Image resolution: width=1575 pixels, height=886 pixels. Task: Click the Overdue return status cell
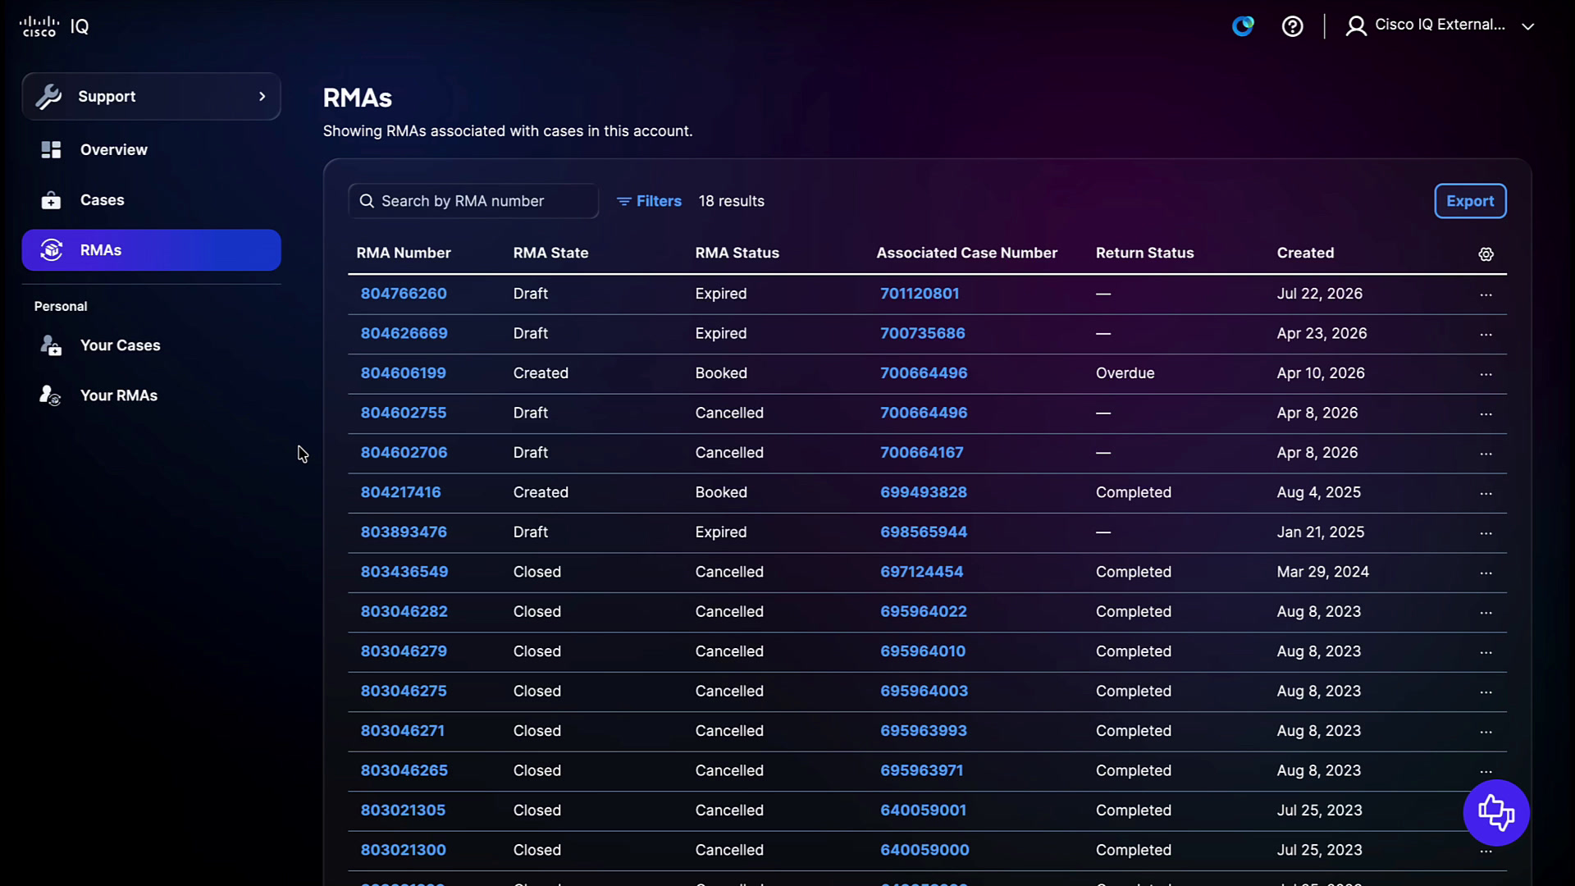coord(1125,372)
